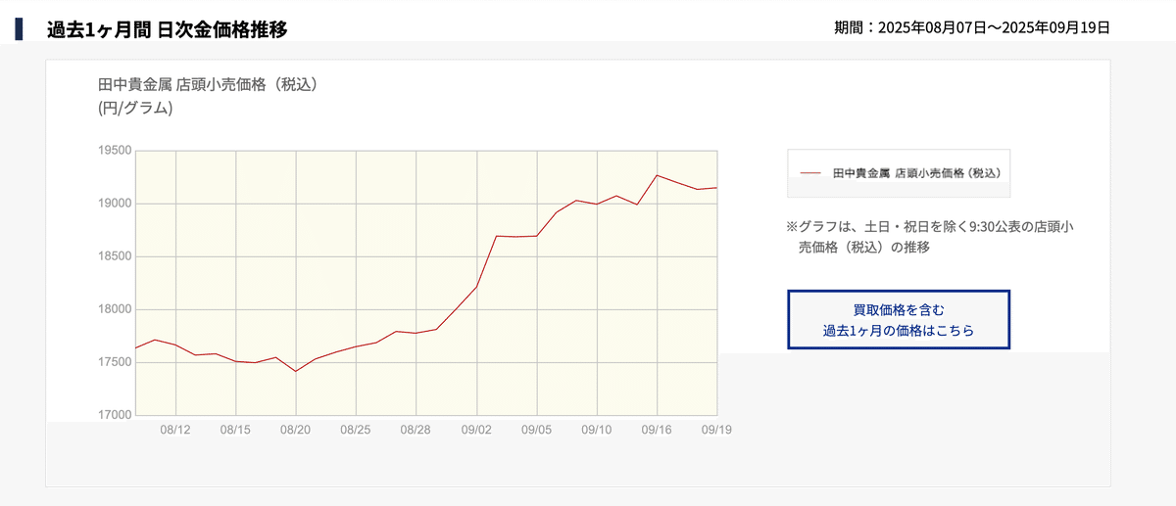Click the dark blue bar beside the heading
Image resolution: width=1176 pixels, height=506 pixels.
tap(19, 28)
